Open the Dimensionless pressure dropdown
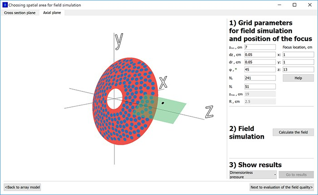 pos(253,175)
